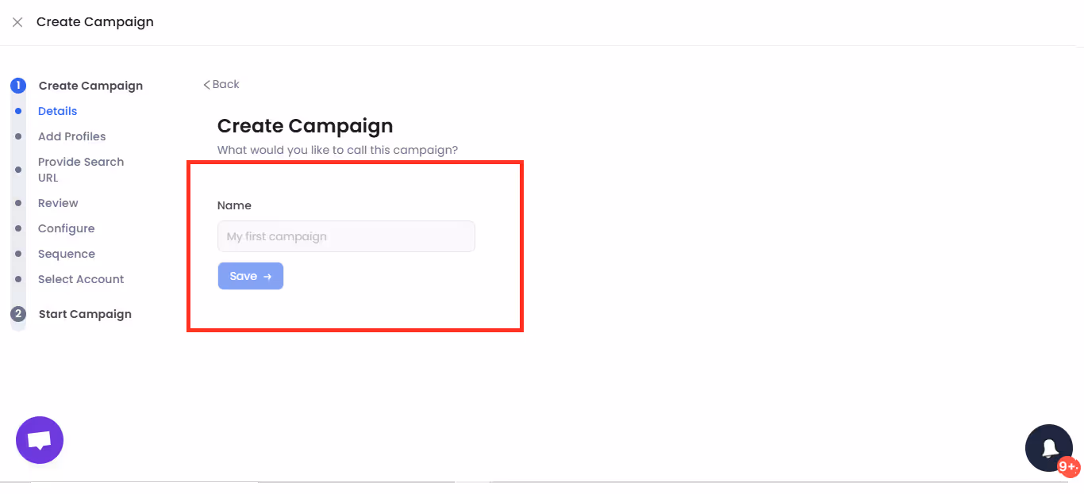Go Back to the previous screen
The width and height of the screenshot is (1084, 494).
pos(221,84)
